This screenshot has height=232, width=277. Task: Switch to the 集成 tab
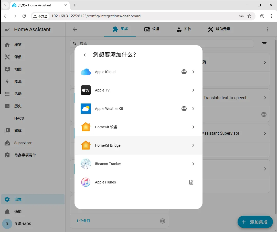pos(120,29)
